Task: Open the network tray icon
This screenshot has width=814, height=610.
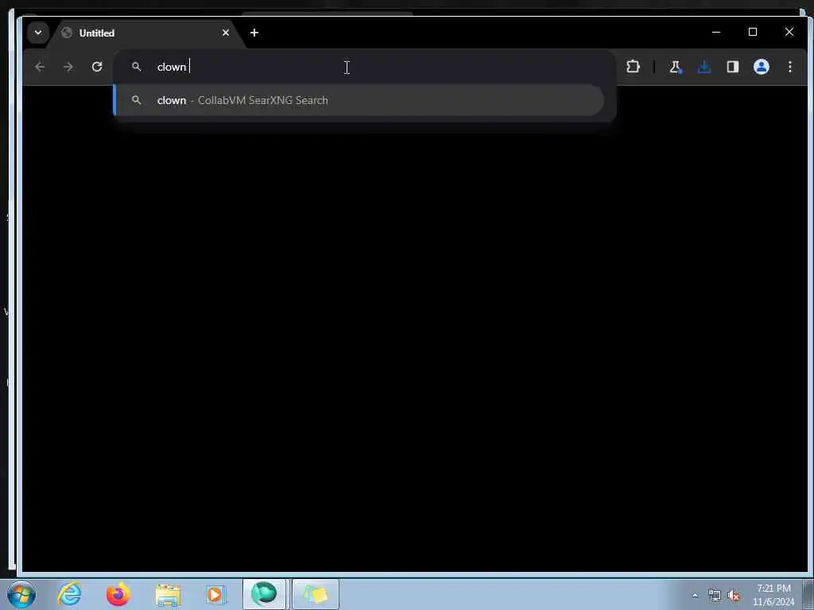Action: pyautogui.click(x=715, y=595)
